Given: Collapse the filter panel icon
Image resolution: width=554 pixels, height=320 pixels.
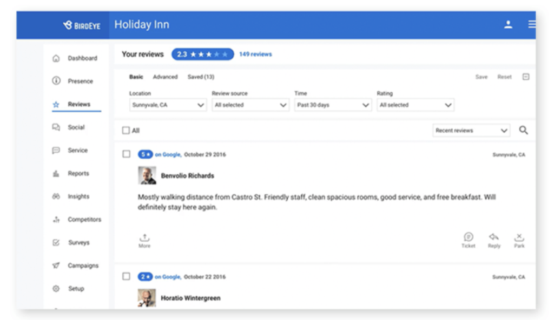Looking at the screenshot, I should pos(526,77).
